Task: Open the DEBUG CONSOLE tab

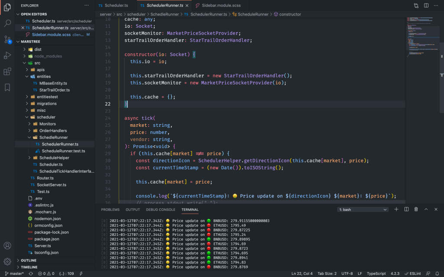Action: (x=161, y=209)
